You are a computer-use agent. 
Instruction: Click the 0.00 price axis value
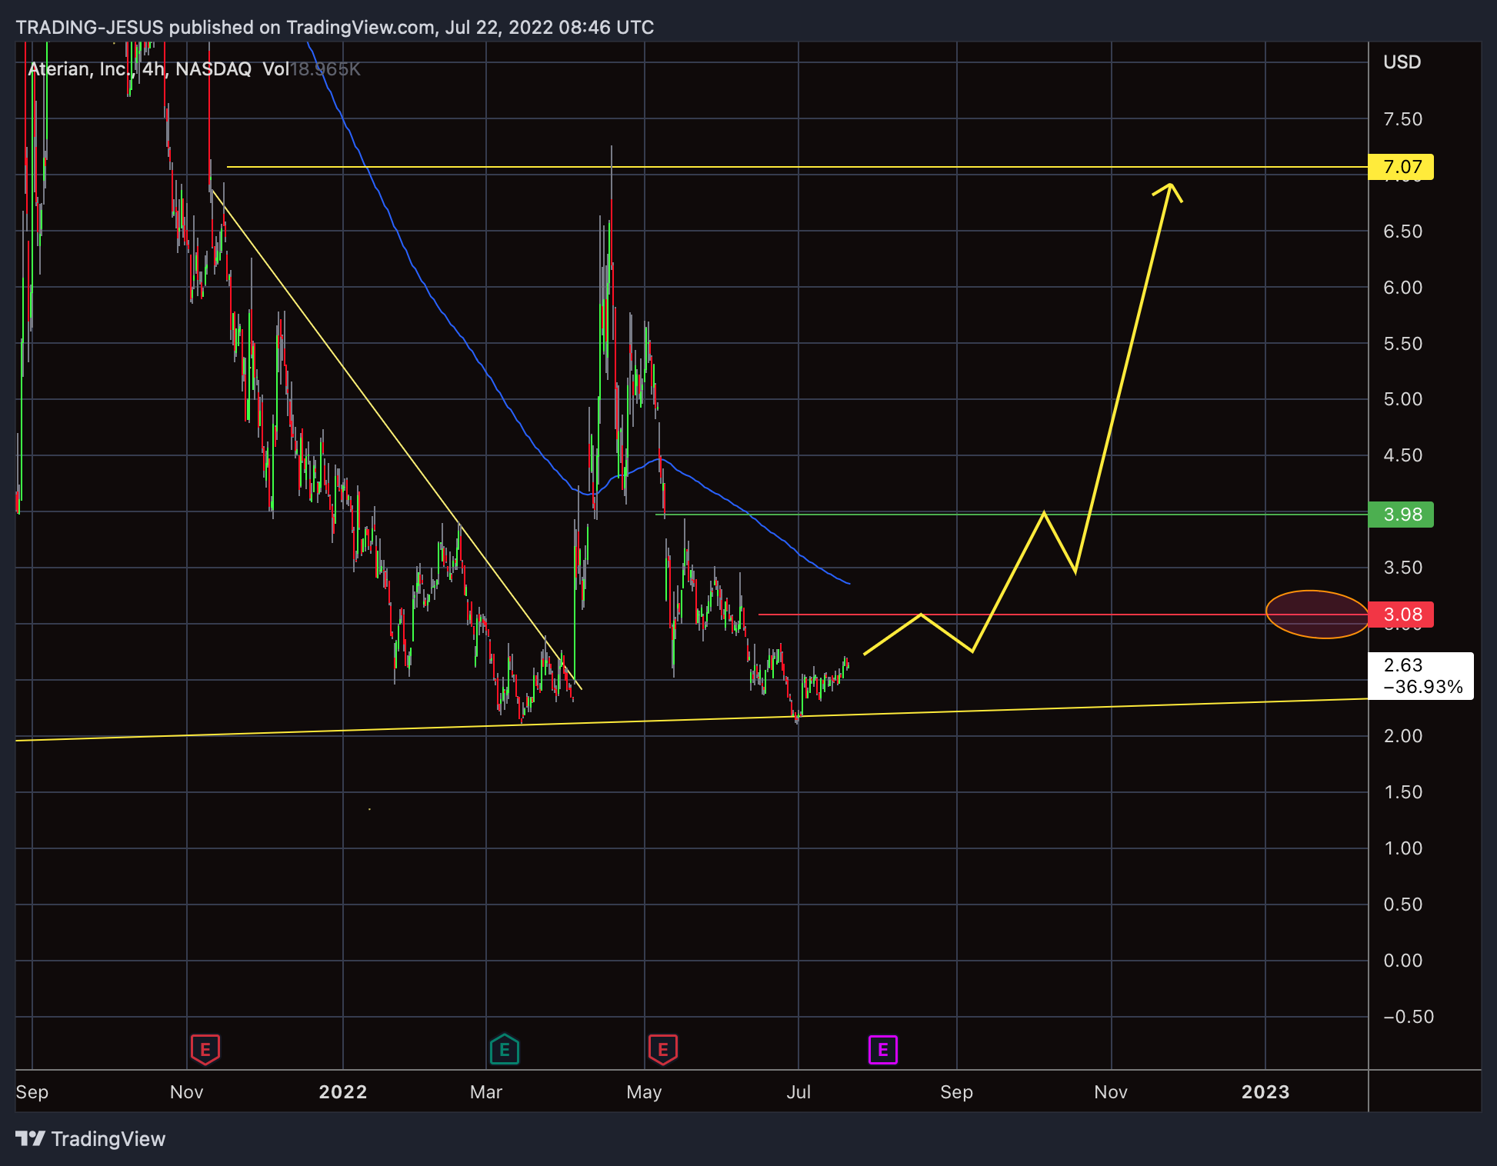point(1403,961)
